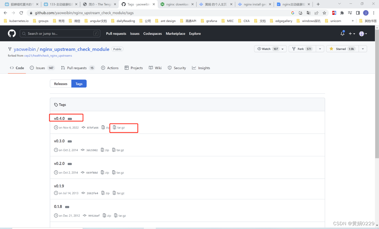Download the v0.4.0 zip archive

(106, 128)
